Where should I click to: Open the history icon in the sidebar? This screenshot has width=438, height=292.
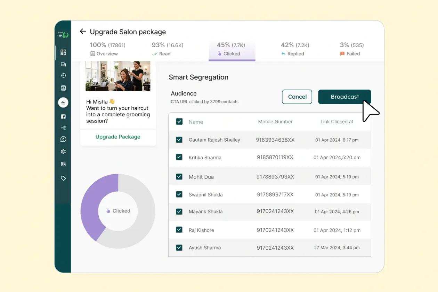63,75
